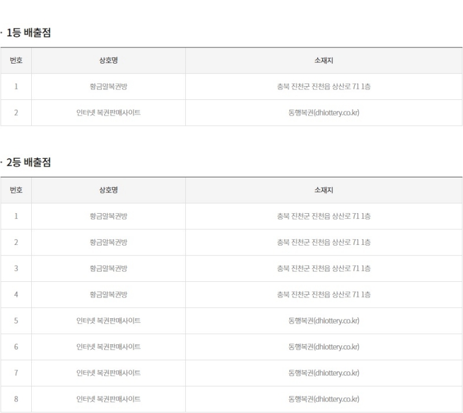Click number '1' cell in 2등 table
463x413 pixels.
coord(16,216)
